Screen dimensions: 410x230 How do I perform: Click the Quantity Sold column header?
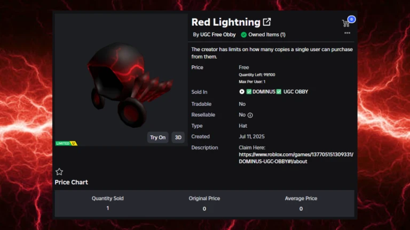point(107,198)
